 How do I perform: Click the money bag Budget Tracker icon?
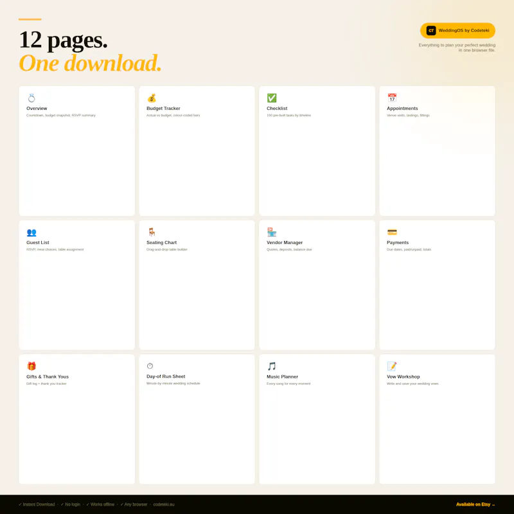pos(152,98)
